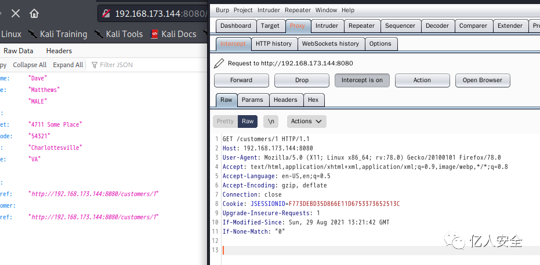540x265 pixels.
Task: Select the Raw message tab
Action: click(226, 100)
